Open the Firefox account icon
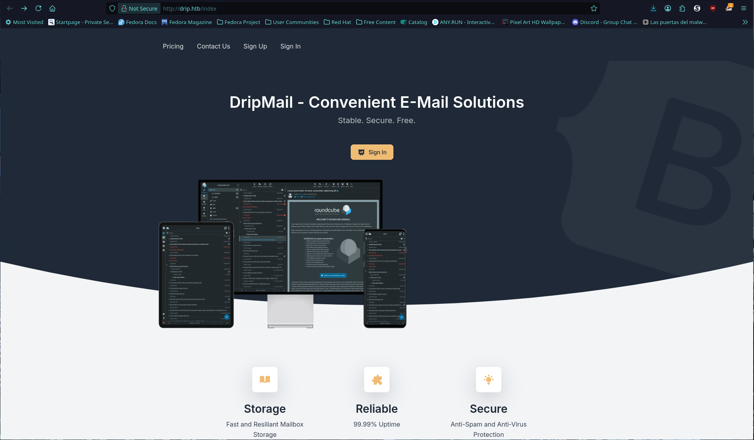Screen dimensions: 754x440 (x=668, y=8)
